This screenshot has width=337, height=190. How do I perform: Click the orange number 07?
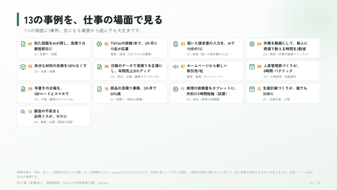[x=183, y=66]
